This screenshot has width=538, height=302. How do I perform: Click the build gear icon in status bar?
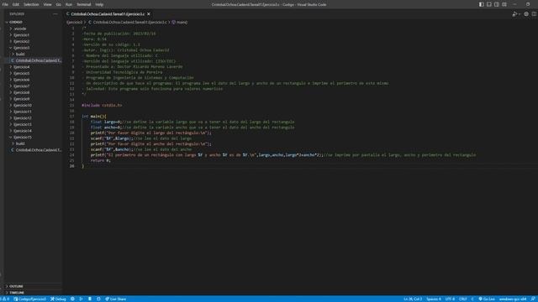click(72, 299)
